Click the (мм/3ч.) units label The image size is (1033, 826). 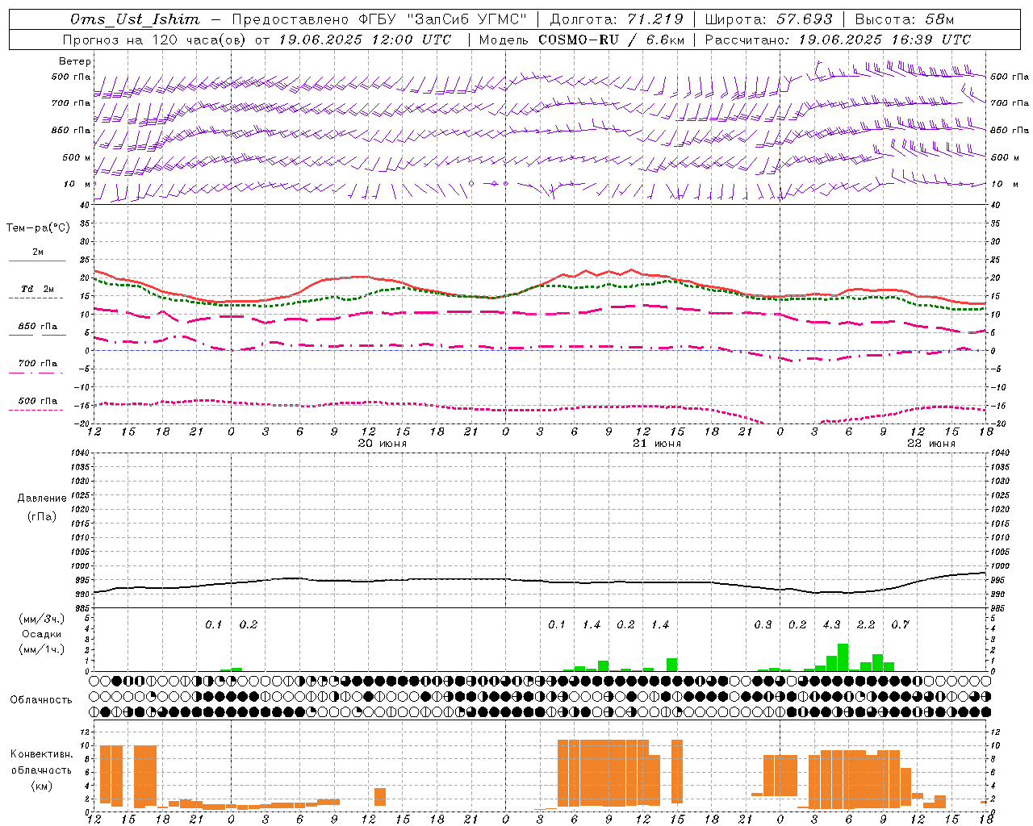[x=42, y=619]
